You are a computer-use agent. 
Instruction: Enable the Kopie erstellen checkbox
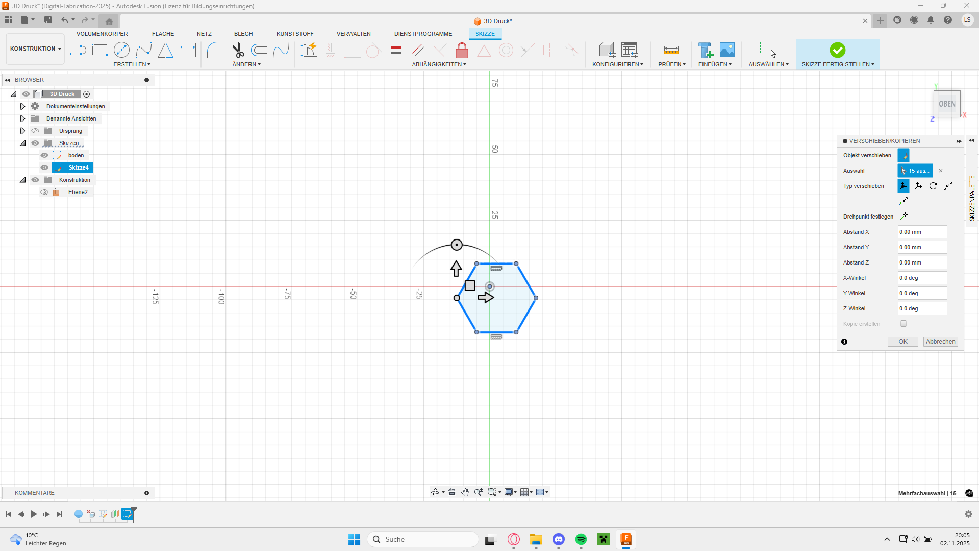903,324
